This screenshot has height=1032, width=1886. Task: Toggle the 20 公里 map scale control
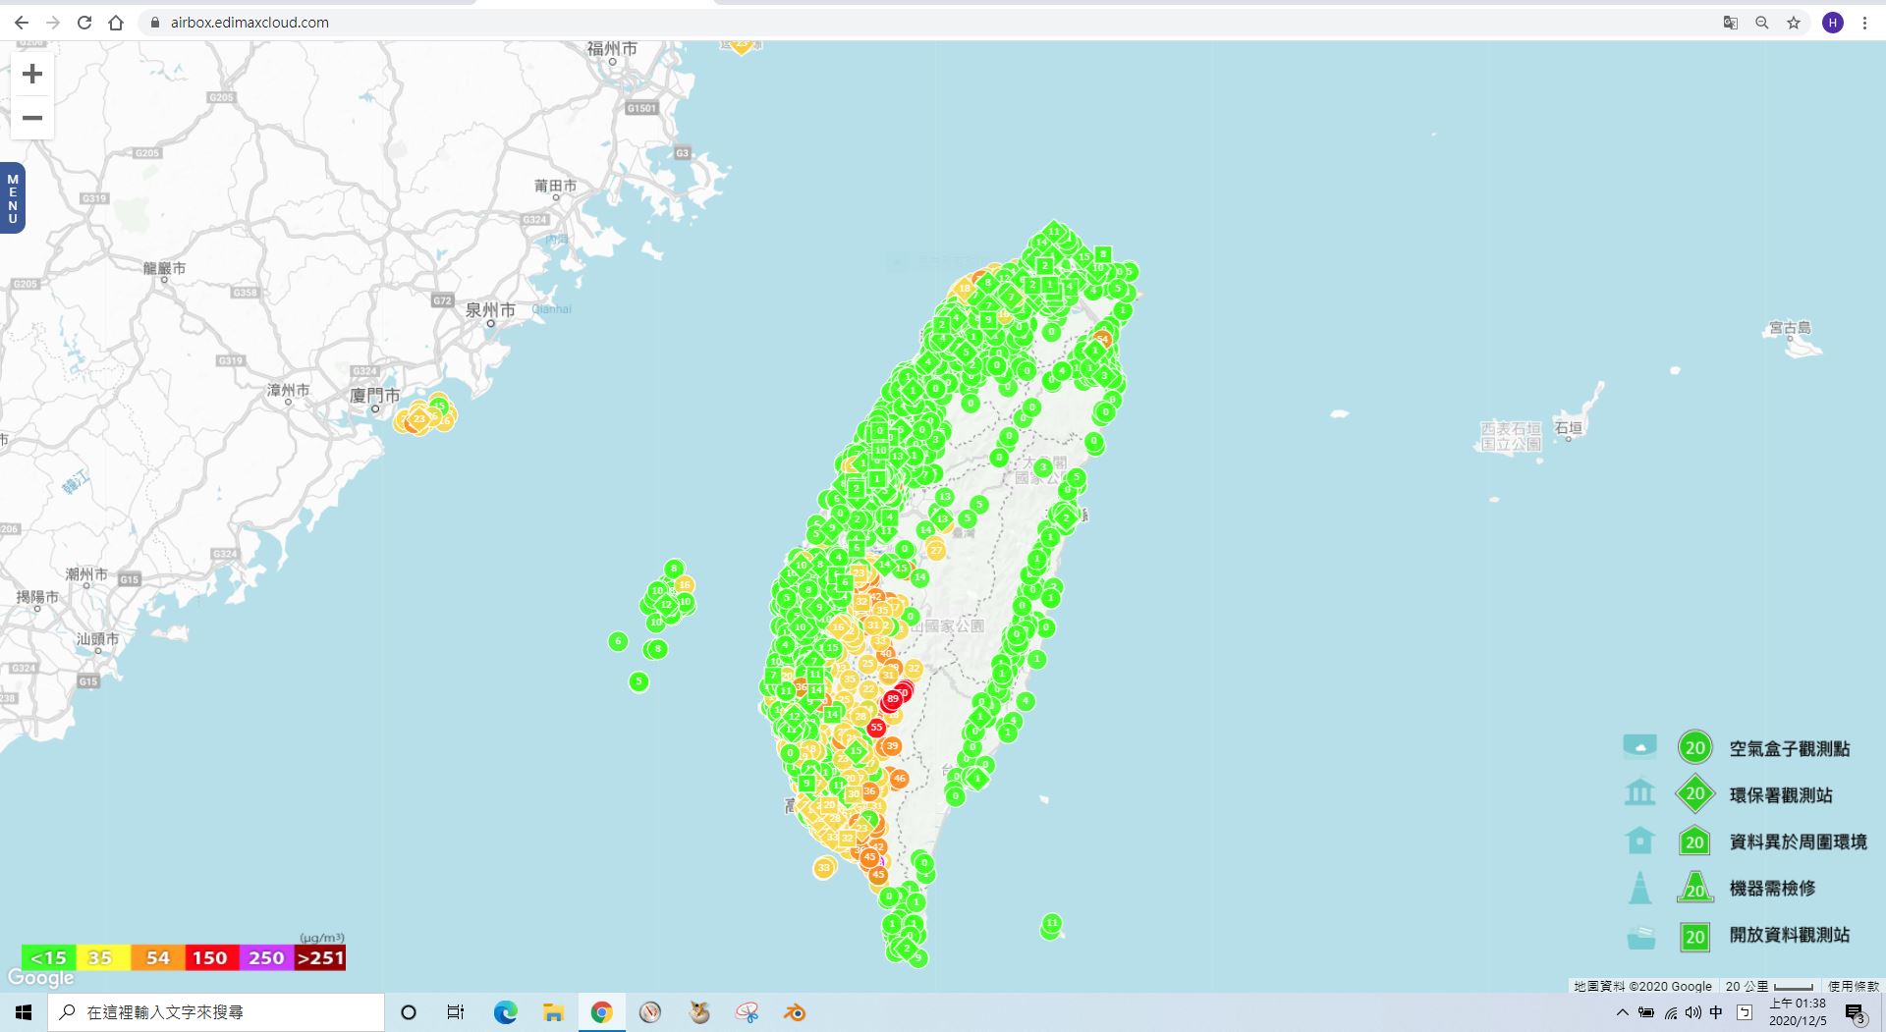(x=1769, y=986)
